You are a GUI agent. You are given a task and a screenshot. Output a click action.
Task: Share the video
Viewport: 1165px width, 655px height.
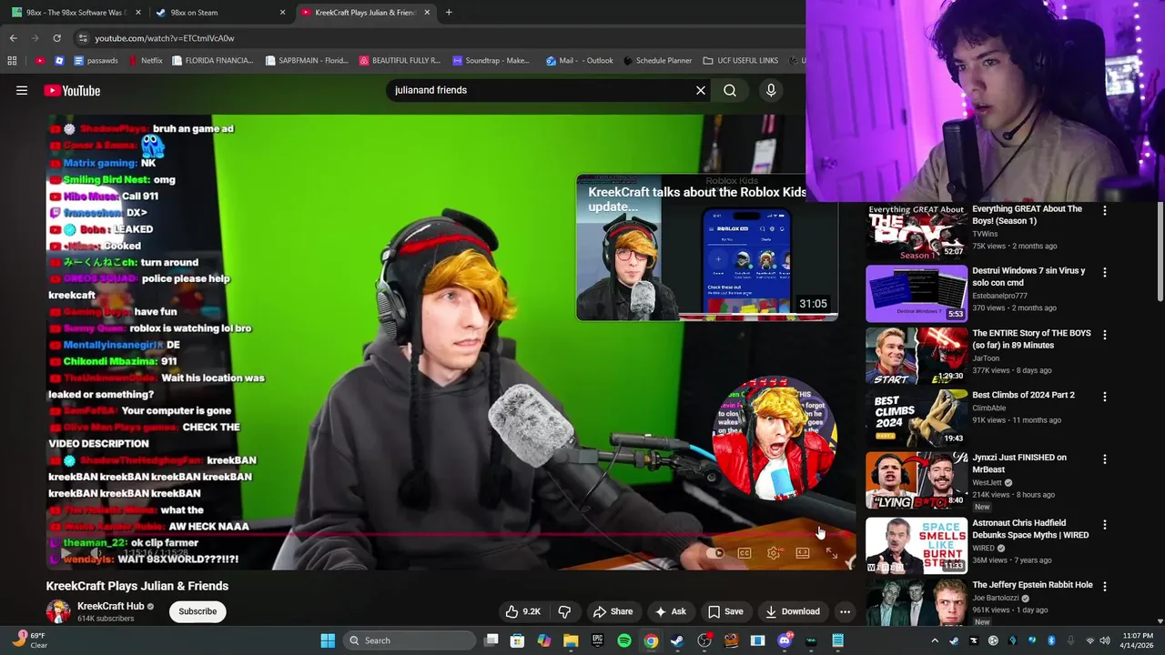613,611
